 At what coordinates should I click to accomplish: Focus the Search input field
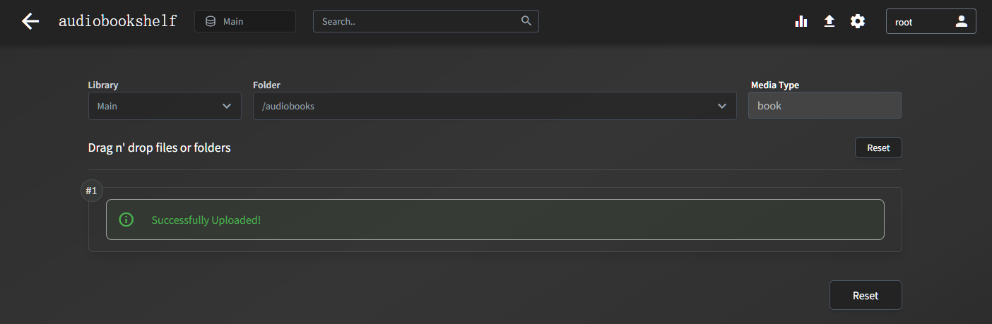(426, 21)
